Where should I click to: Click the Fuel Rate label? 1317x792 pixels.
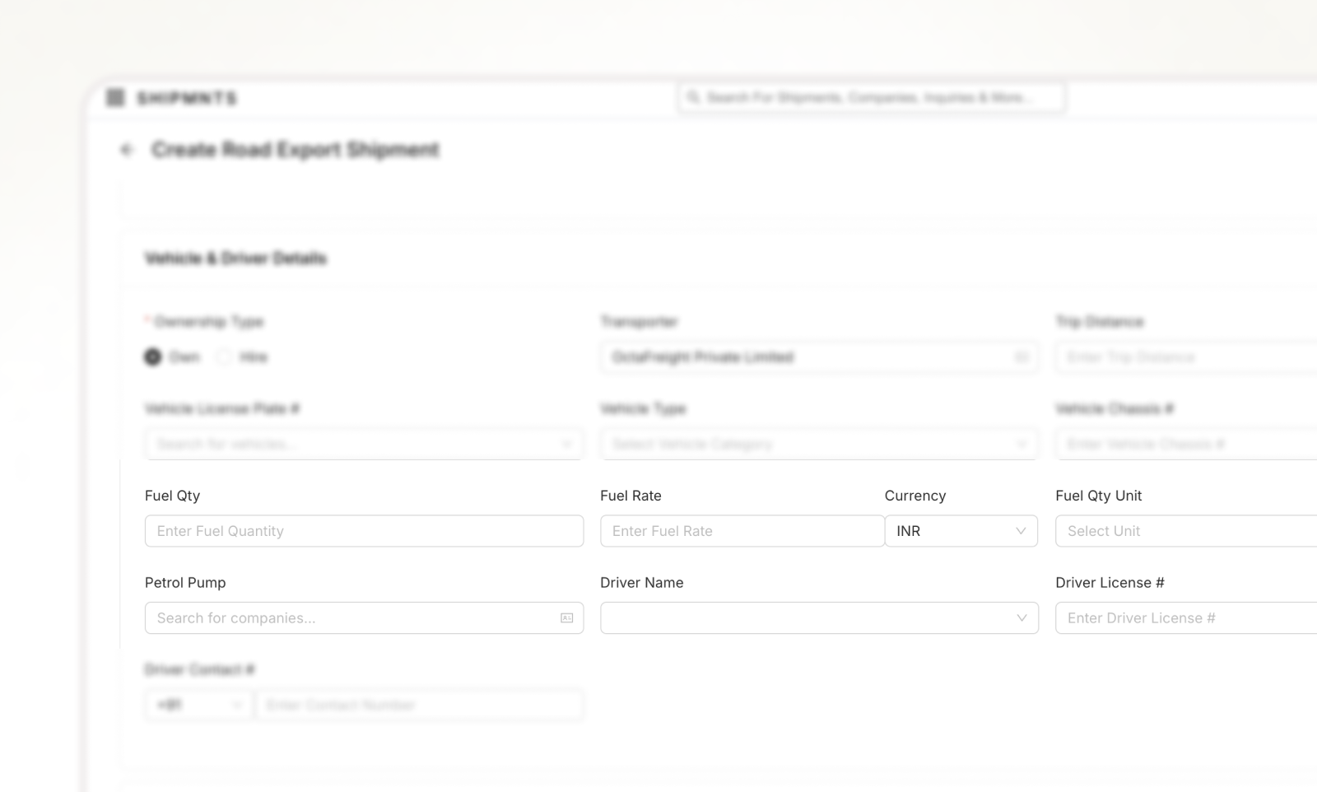631,496
